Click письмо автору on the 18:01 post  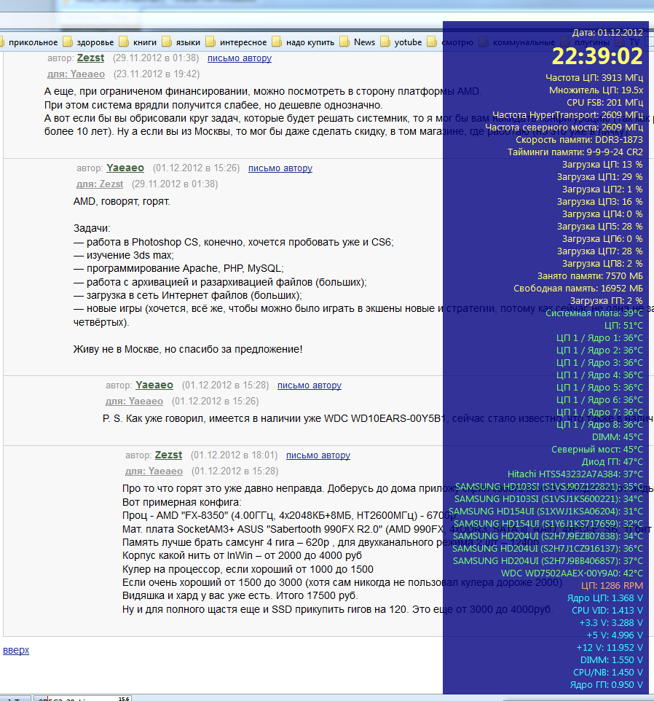318,455
